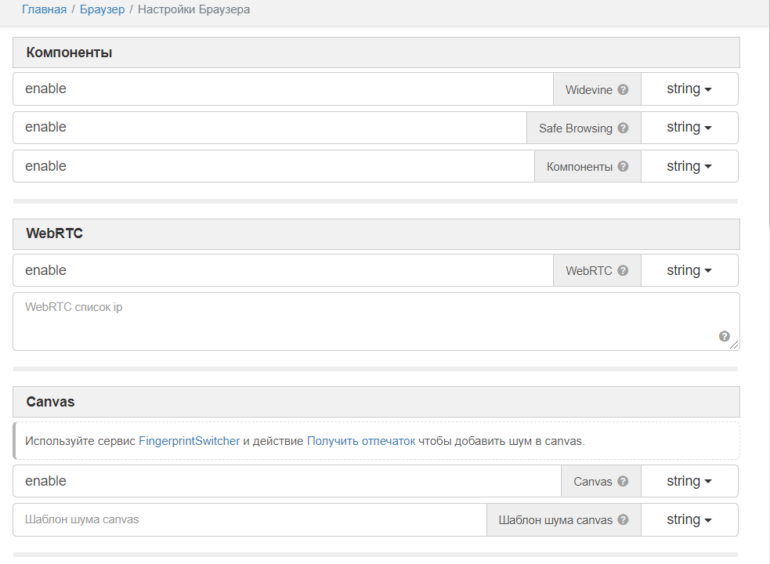Viewport: 770px width, 564px height.
Task: Open the FingerprintSwitcher service link
Action: (x=189, y=441)
